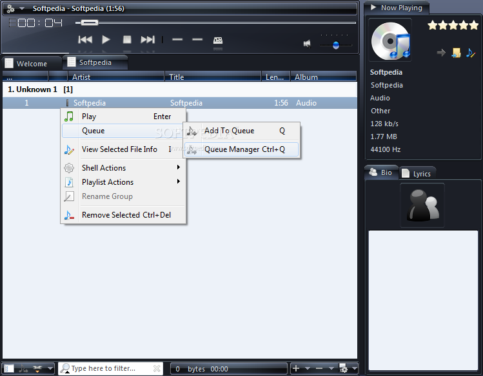Image resolution: width=483 pixels, height=376 pixels.
Task: Open the dropdown next to playlist settings gear
Action: (x=355, y=368)
